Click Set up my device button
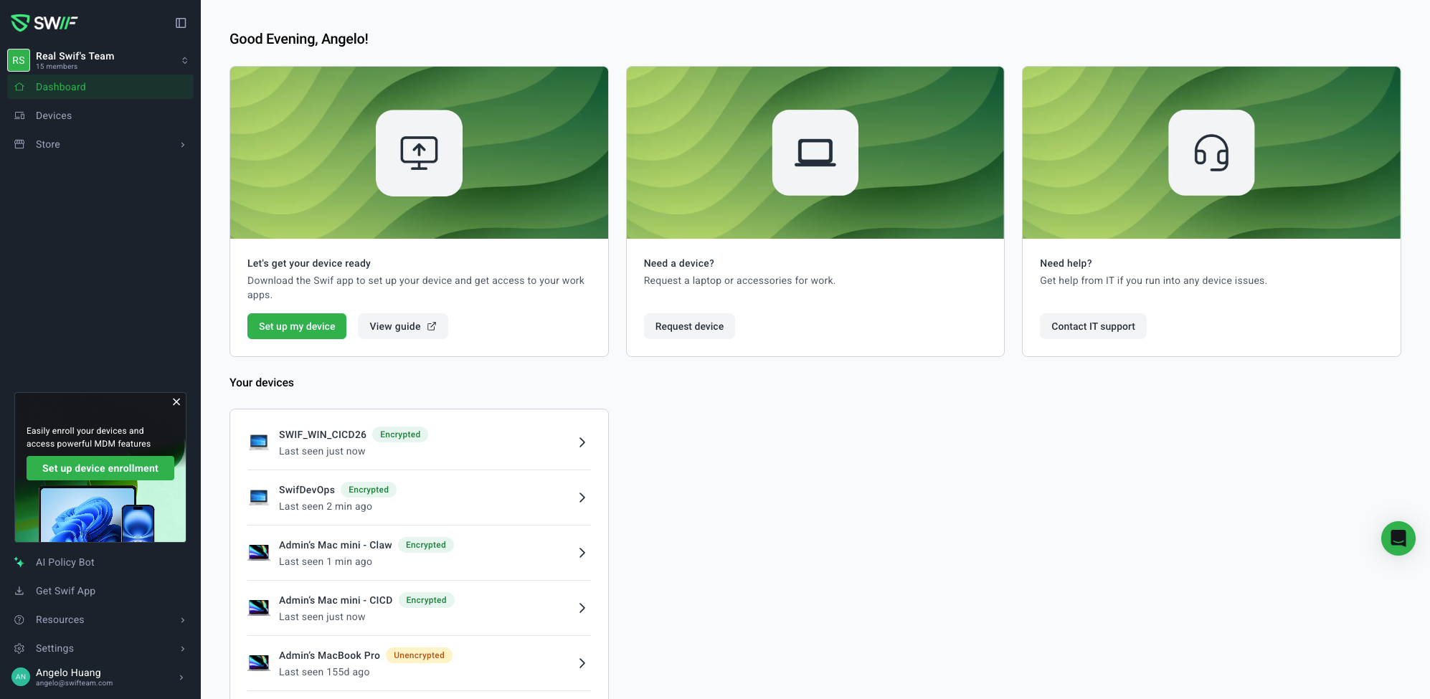Screen dimensions: 1430x699 tap(297, 326)
